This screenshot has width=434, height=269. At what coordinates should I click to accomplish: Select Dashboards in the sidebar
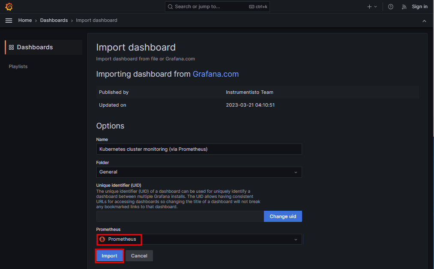[44, 47]
